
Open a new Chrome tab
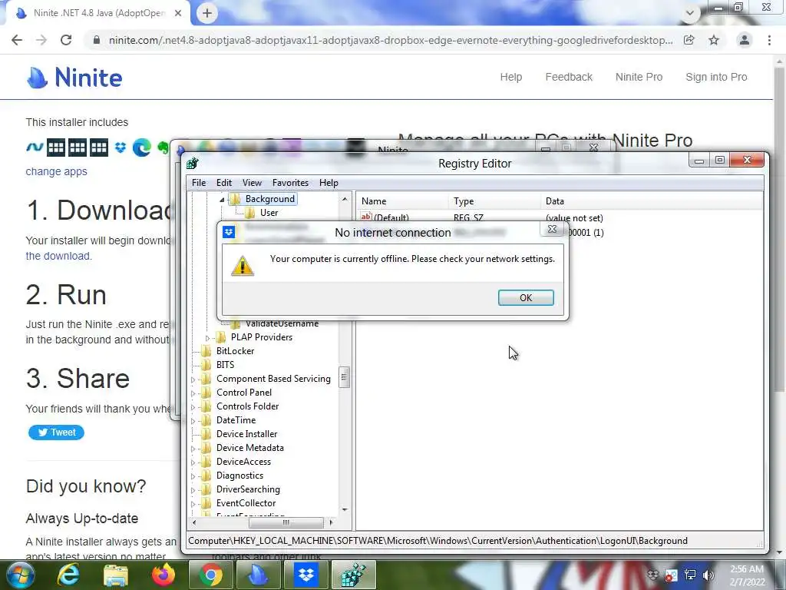(x=207, y=13)
